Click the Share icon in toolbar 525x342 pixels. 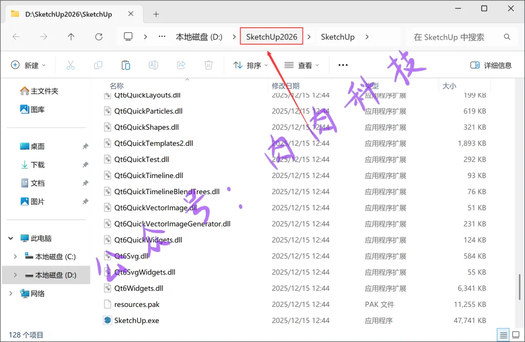(x=181, y=65)
